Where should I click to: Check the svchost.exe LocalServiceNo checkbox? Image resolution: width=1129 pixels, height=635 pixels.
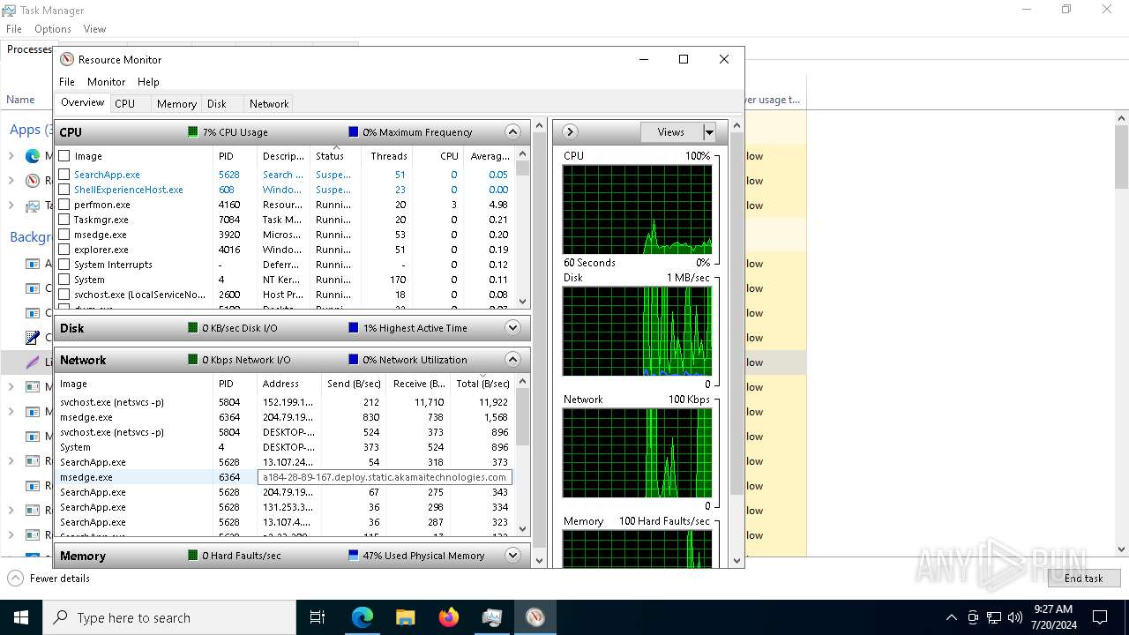click(64, 295)
